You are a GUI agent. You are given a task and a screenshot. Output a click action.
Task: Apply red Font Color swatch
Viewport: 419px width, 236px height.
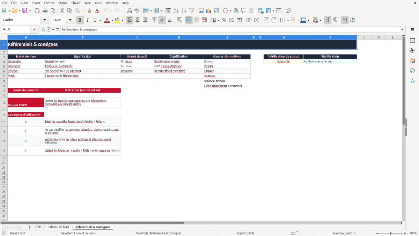coord(107,20)
